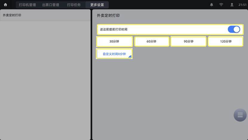Click the 外卖定时打印 panel heading
Image resolution: width=248 pixels, height=140 pixels.
[108, 15]
